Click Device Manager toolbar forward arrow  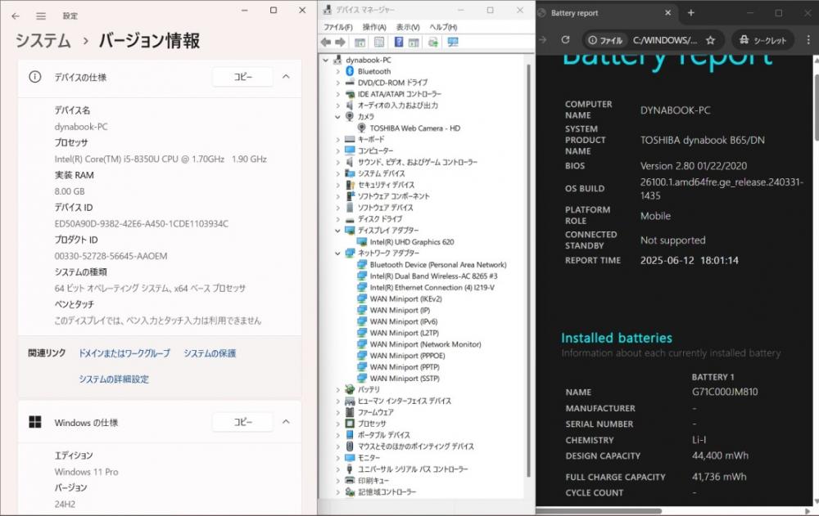point(340,43)
